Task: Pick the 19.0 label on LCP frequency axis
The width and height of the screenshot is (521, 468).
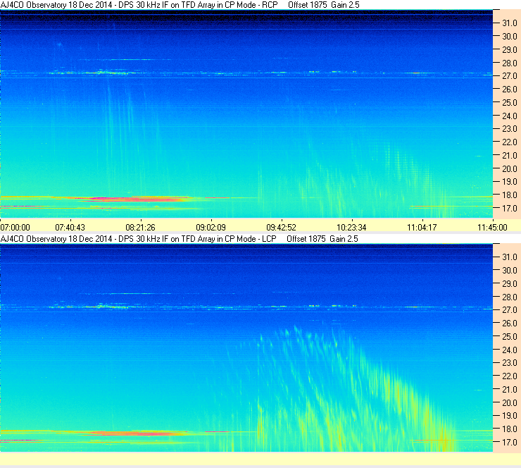Action: tap(510, 416)
